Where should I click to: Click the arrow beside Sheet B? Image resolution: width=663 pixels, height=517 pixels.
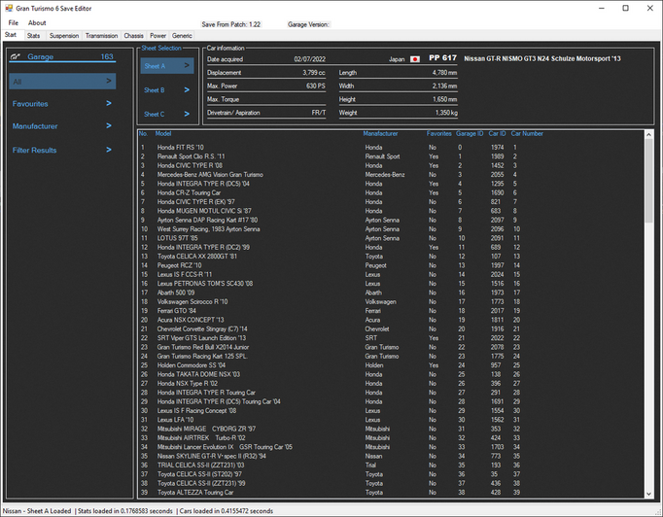coord(187,89)
